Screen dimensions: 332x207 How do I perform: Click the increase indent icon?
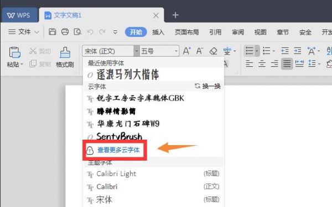click(x=298, y=51)
